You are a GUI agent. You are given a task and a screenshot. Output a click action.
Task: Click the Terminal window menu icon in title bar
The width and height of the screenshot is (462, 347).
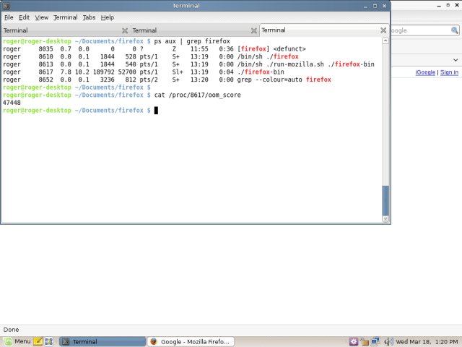pyautogui.click(x=6, y=6)
